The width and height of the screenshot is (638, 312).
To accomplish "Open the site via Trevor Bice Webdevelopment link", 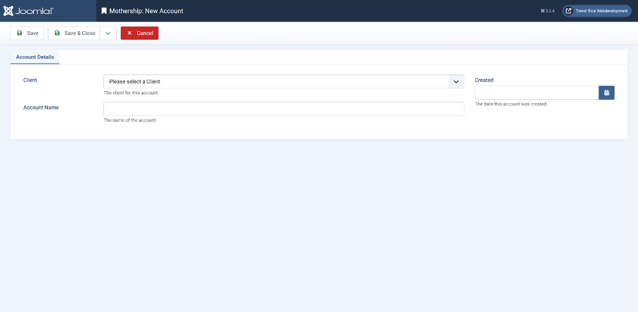I will [597, 11].
